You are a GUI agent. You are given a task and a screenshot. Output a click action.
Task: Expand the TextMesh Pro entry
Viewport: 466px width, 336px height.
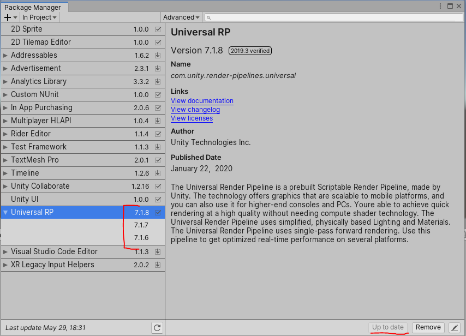click(x=5, y=160)
